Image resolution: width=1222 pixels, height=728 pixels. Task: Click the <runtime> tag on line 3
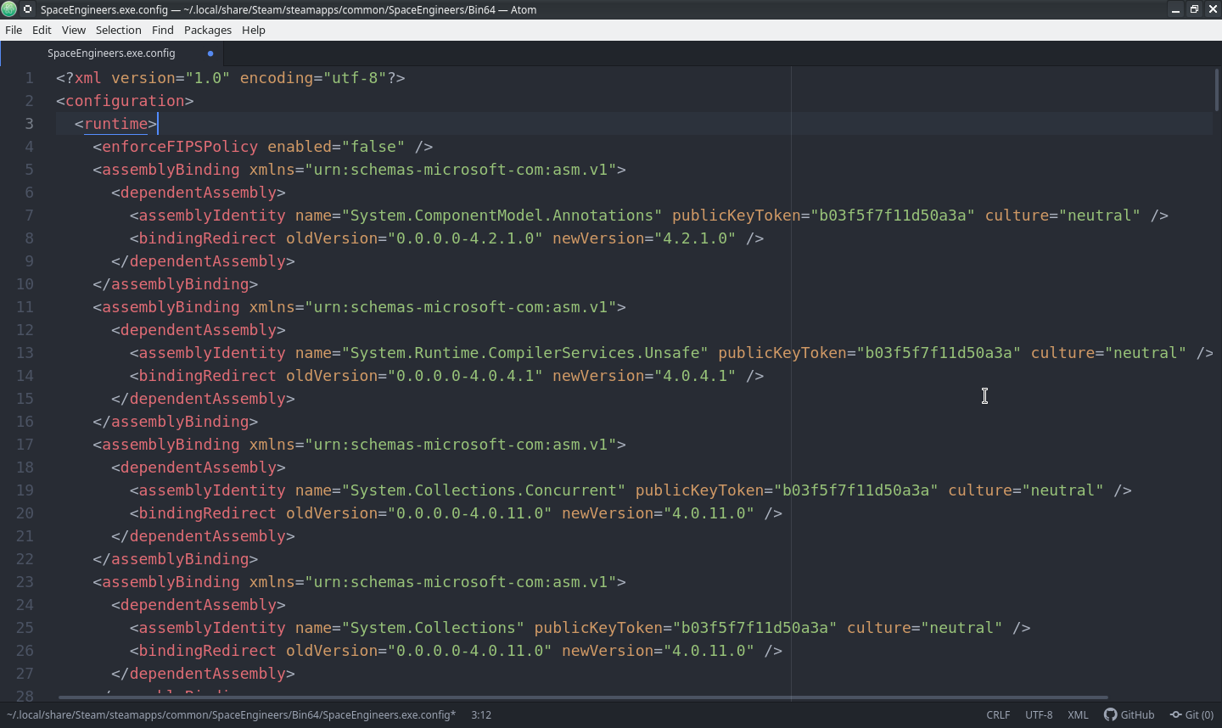(115, 123)
